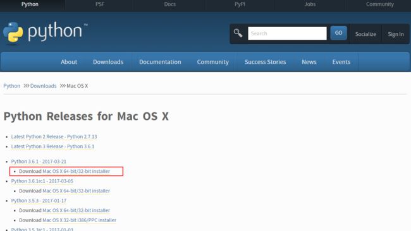Open Python 3.5.3rc1 - 2017-01-03 release link

tap(42, 229)
